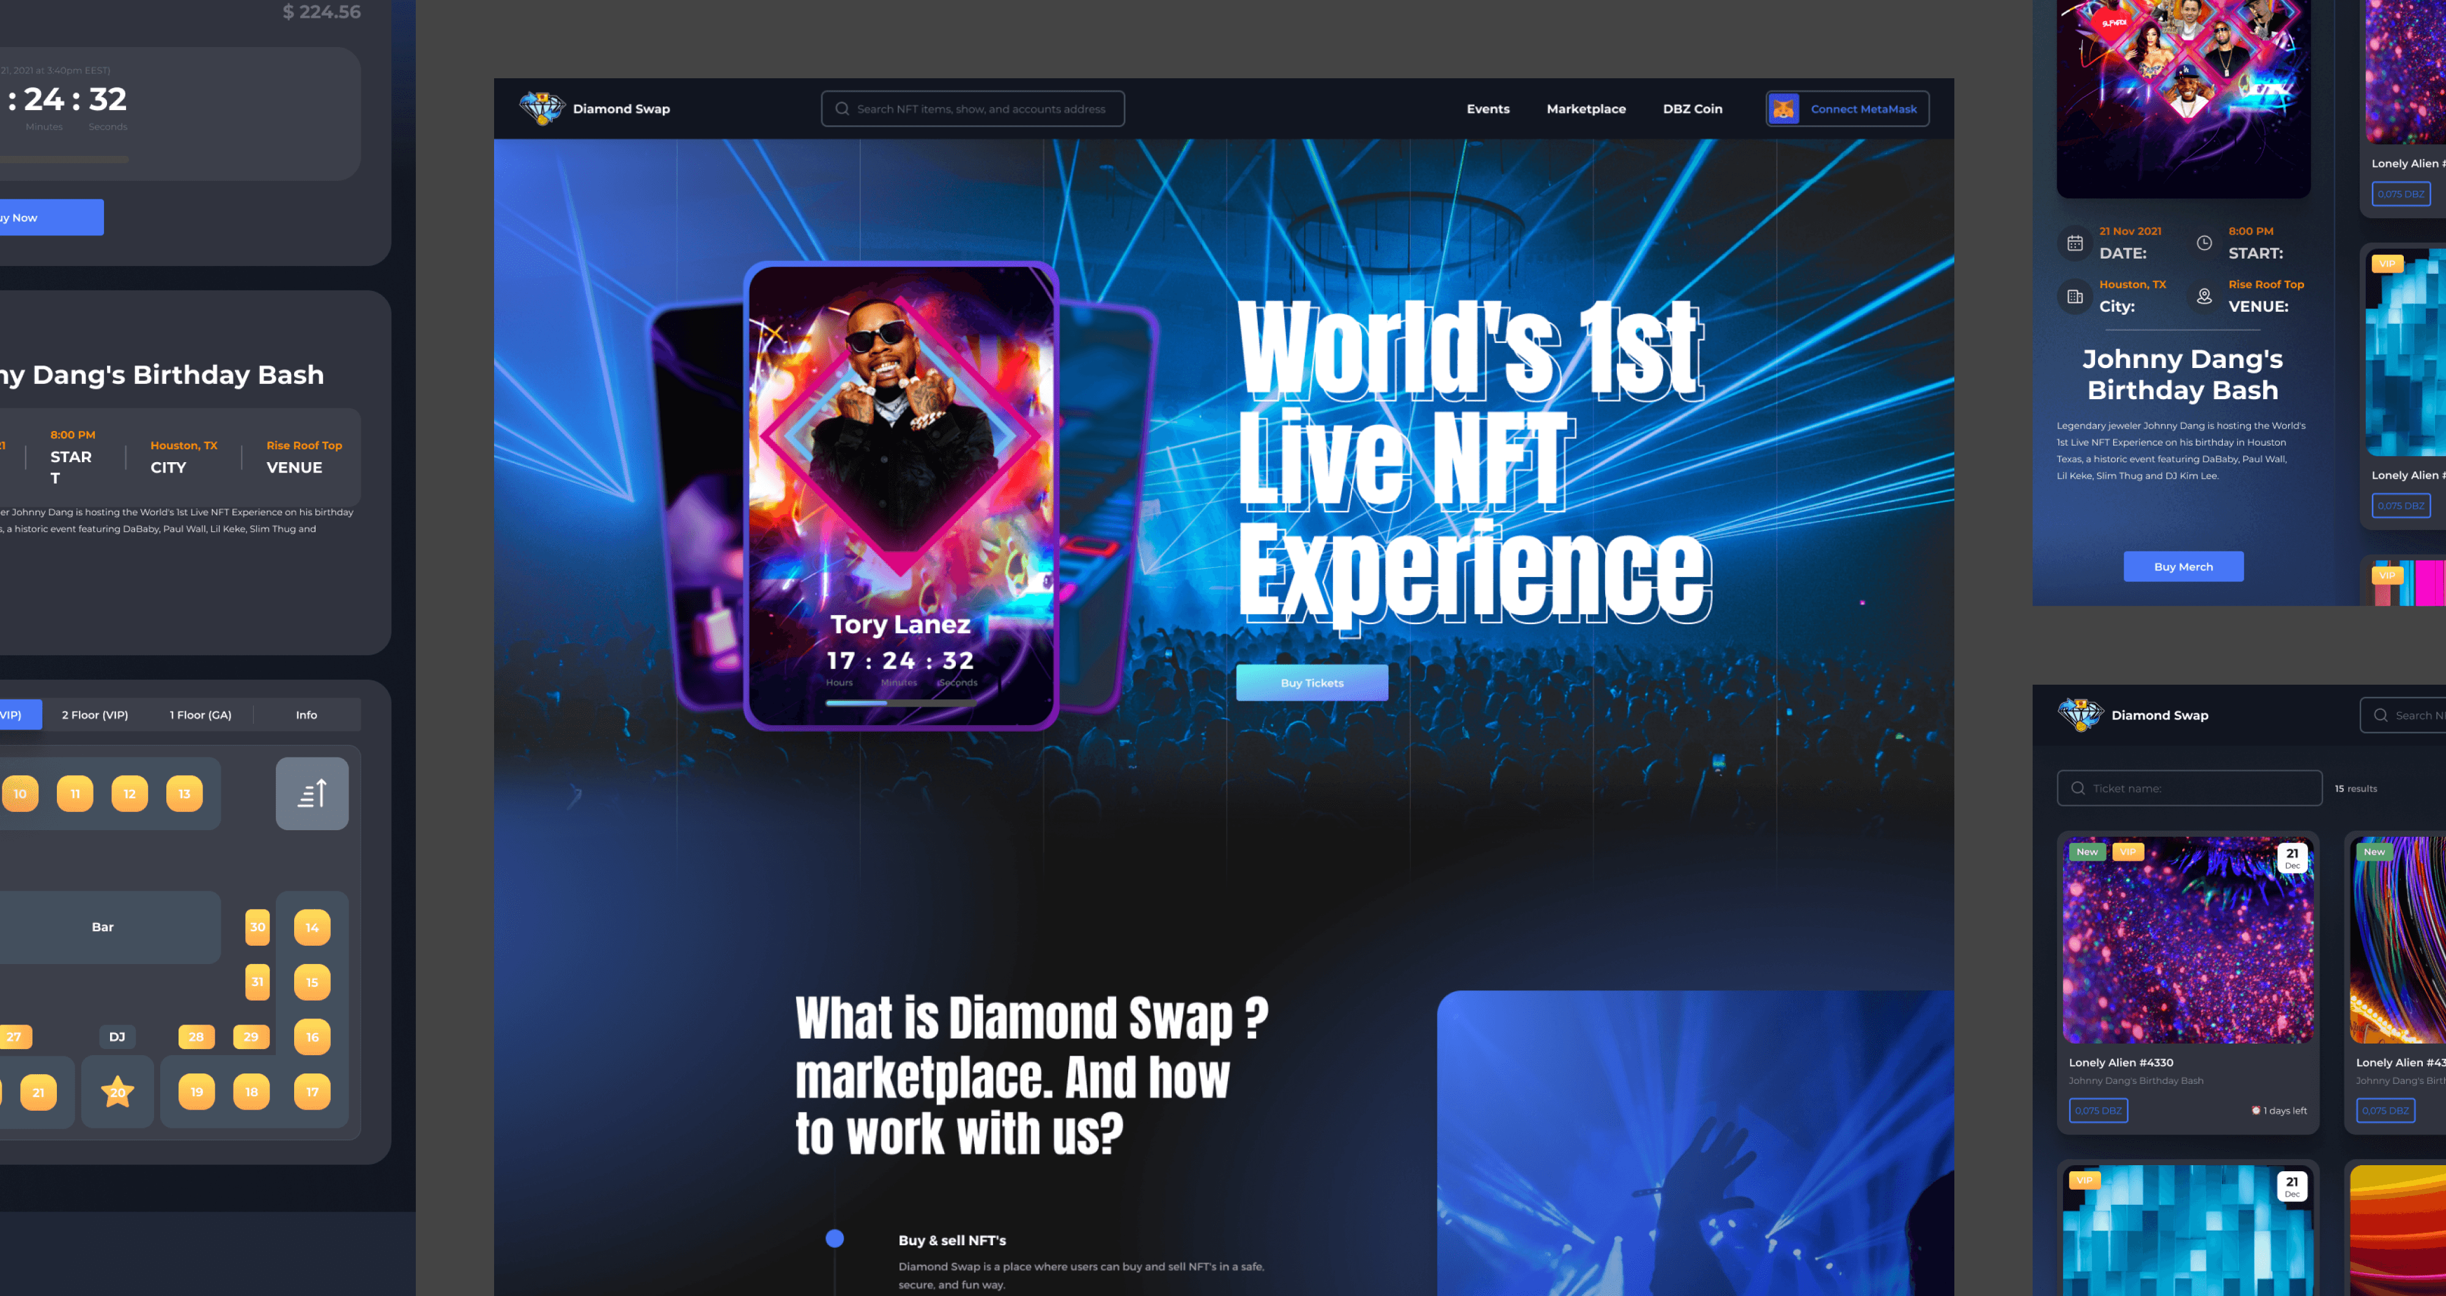Click the MetaMask fox icon
The image size is (2446, 1296).
[x=1783, y=109]
